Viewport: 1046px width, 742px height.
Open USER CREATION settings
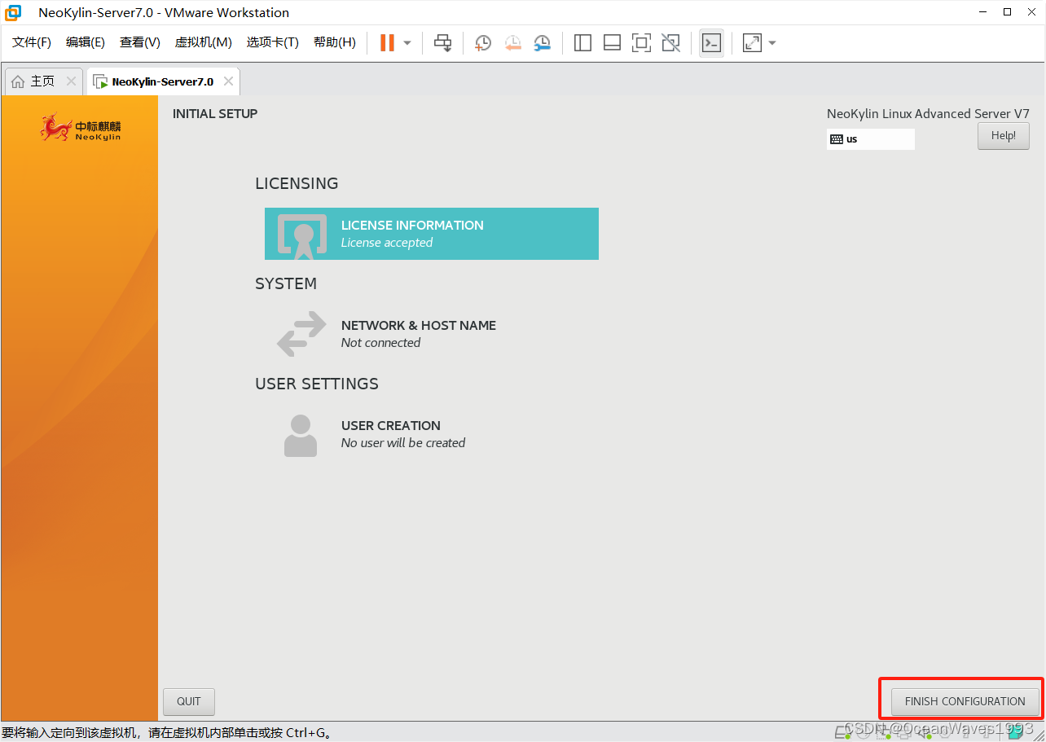432,434
